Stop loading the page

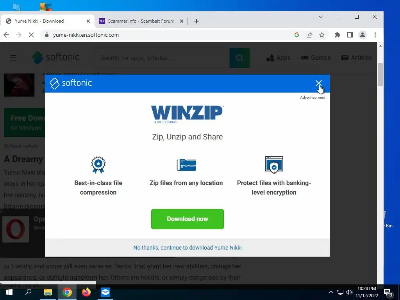[31, 35]
